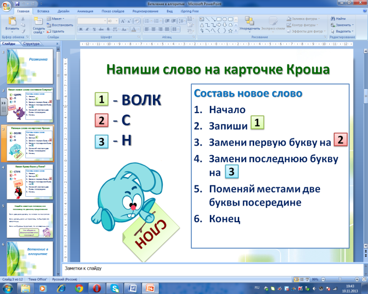Toggle text shadow (S) formatting
The height and width of the screenshot is (294, 368).
[108, 29]
